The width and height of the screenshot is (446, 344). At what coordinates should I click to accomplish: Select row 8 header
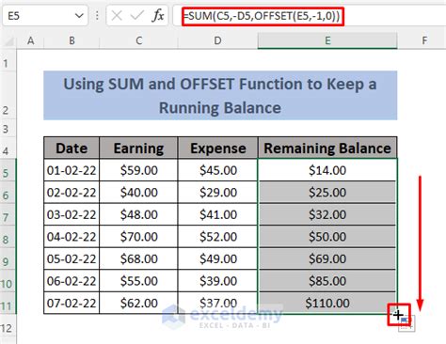[8, 237]
